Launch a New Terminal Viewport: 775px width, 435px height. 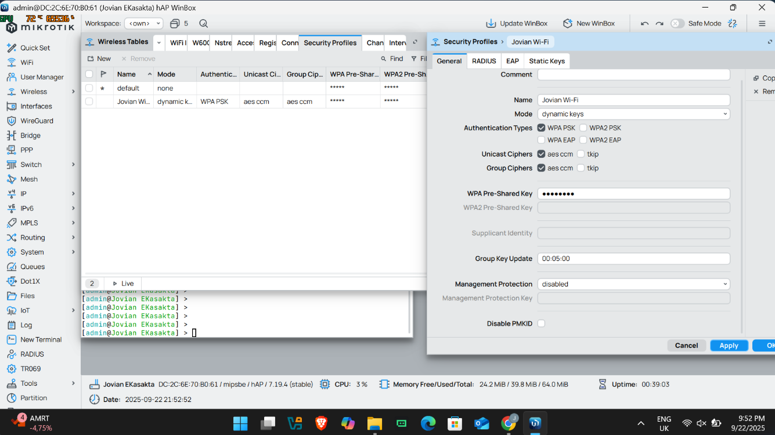pyautogui.click(x=41, y=340)
